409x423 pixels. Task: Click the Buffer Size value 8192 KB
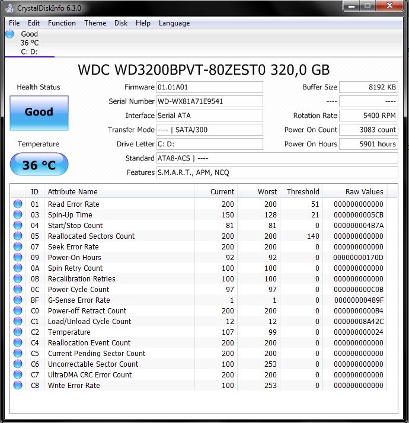pyautogui.click(x=369, y=87)
